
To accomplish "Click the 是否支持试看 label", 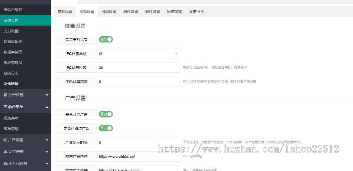I will pyautogui.click(x=76, y=40).
